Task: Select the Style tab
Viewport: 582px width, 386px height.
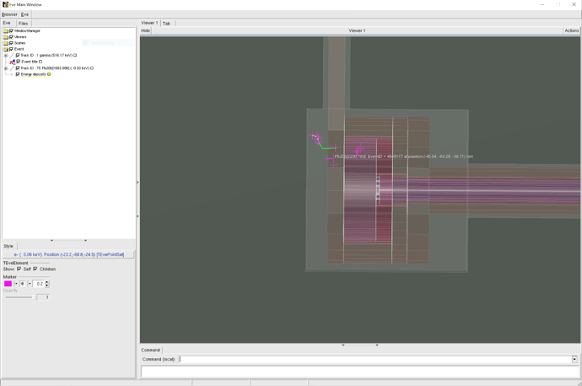Action: click(8, 247)
